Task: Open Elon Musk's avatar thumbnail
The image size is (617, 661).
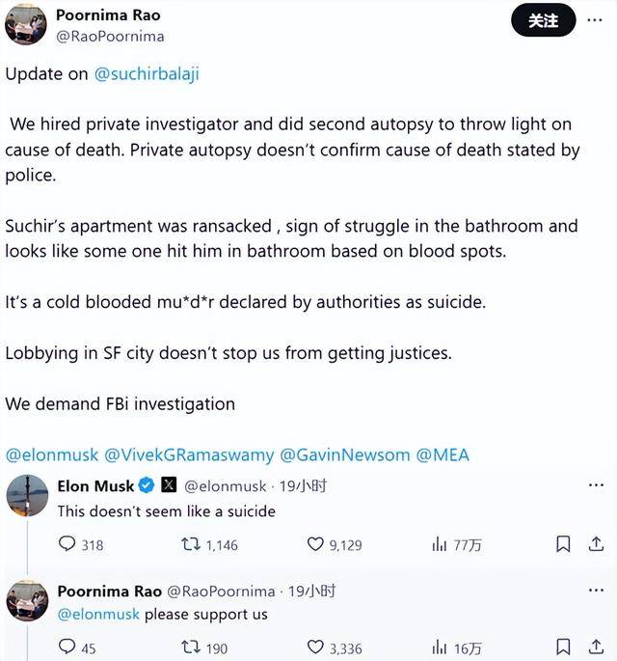Action: point(27,496)
